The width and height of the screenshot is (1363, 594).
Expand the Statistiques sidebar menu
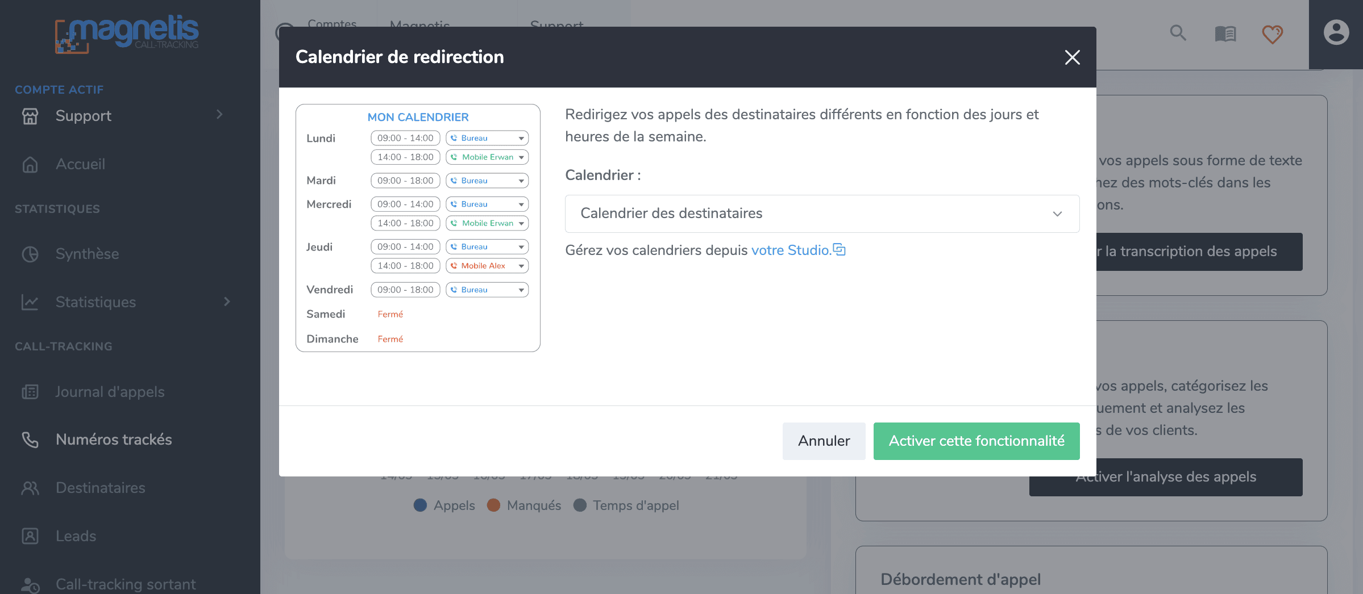[226, 302]
